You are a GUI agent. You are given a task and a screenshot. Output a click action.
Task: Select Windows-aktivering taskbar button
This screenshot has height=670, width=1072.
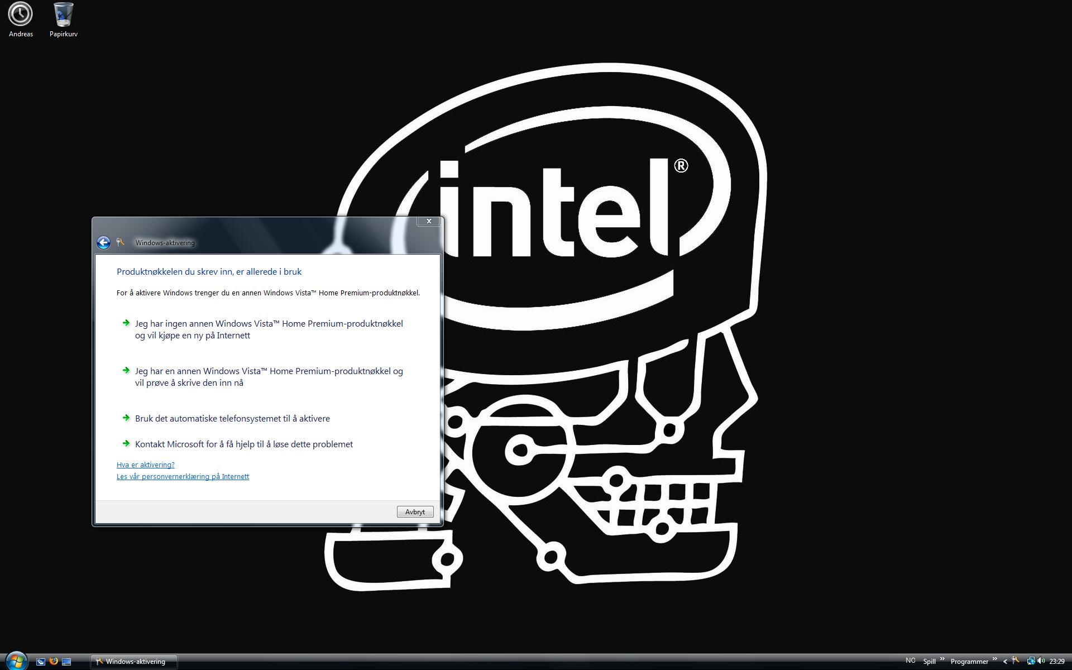pyautogui.click(x=134, y=662)
